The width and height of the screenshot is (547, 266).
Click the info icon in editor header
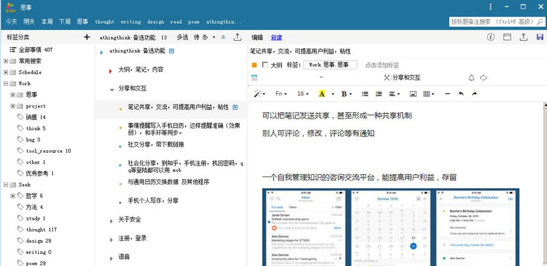(x=491, y=37)
